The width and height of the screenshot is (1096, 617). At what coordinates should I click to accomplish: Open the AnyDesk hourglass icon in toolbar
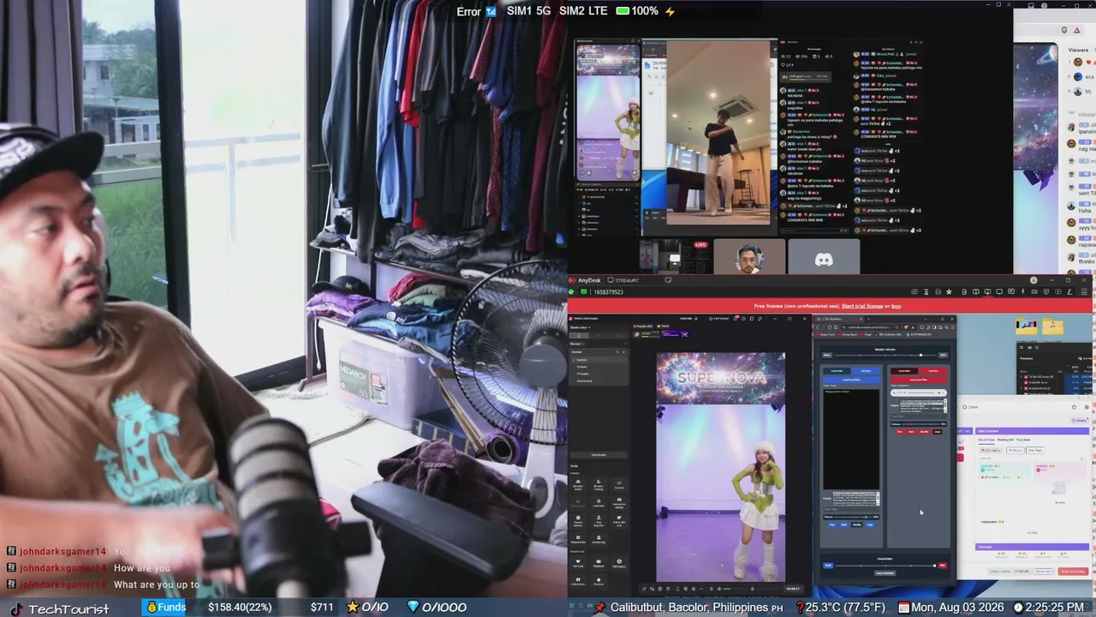[x=926, y=292]
